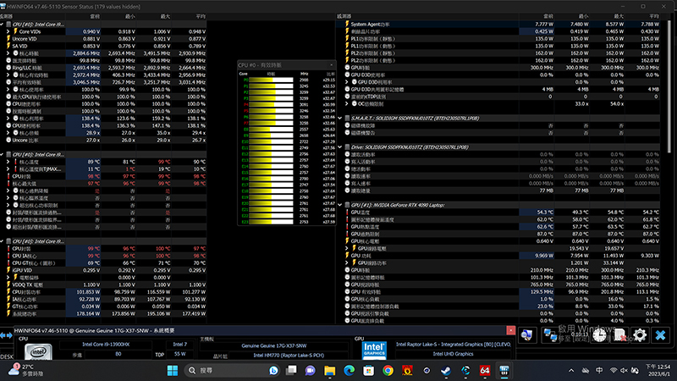Click the right sensor panel vertical scrollbar
677x381 pixels.
click(669, 86)
